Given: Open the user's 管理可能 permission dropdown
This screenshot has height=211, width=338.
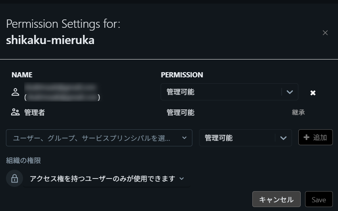Looking at the screenshot, I should coord(222,92).
